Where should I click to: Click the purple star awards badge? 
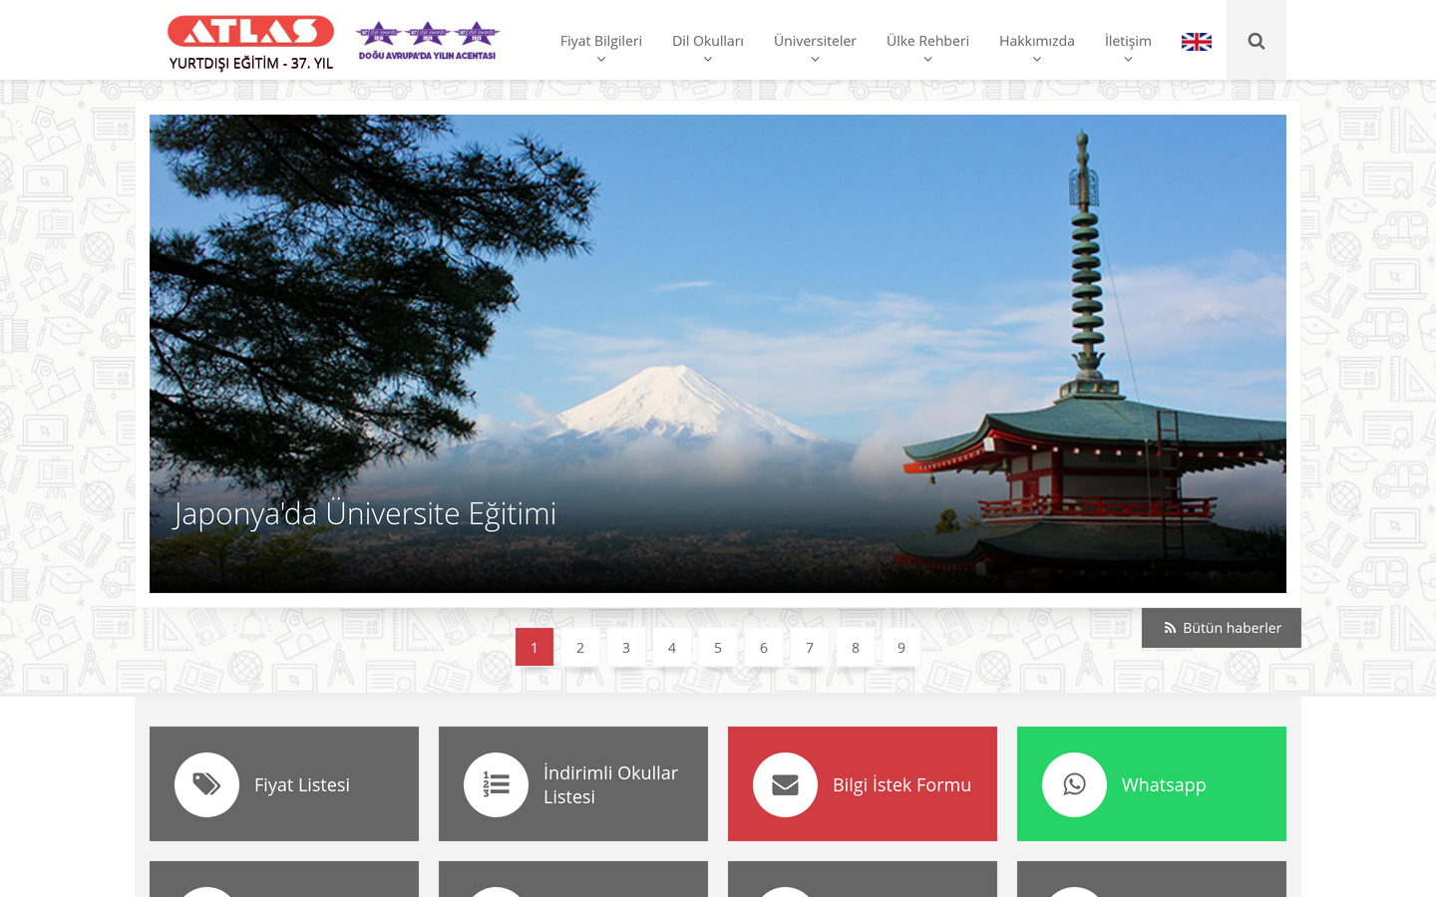[428, 41]
